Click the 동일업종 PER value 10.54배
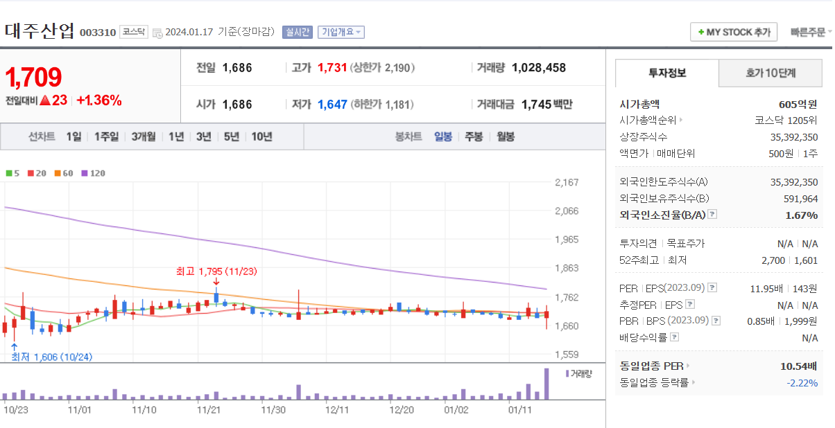 (x=798, y=366)
